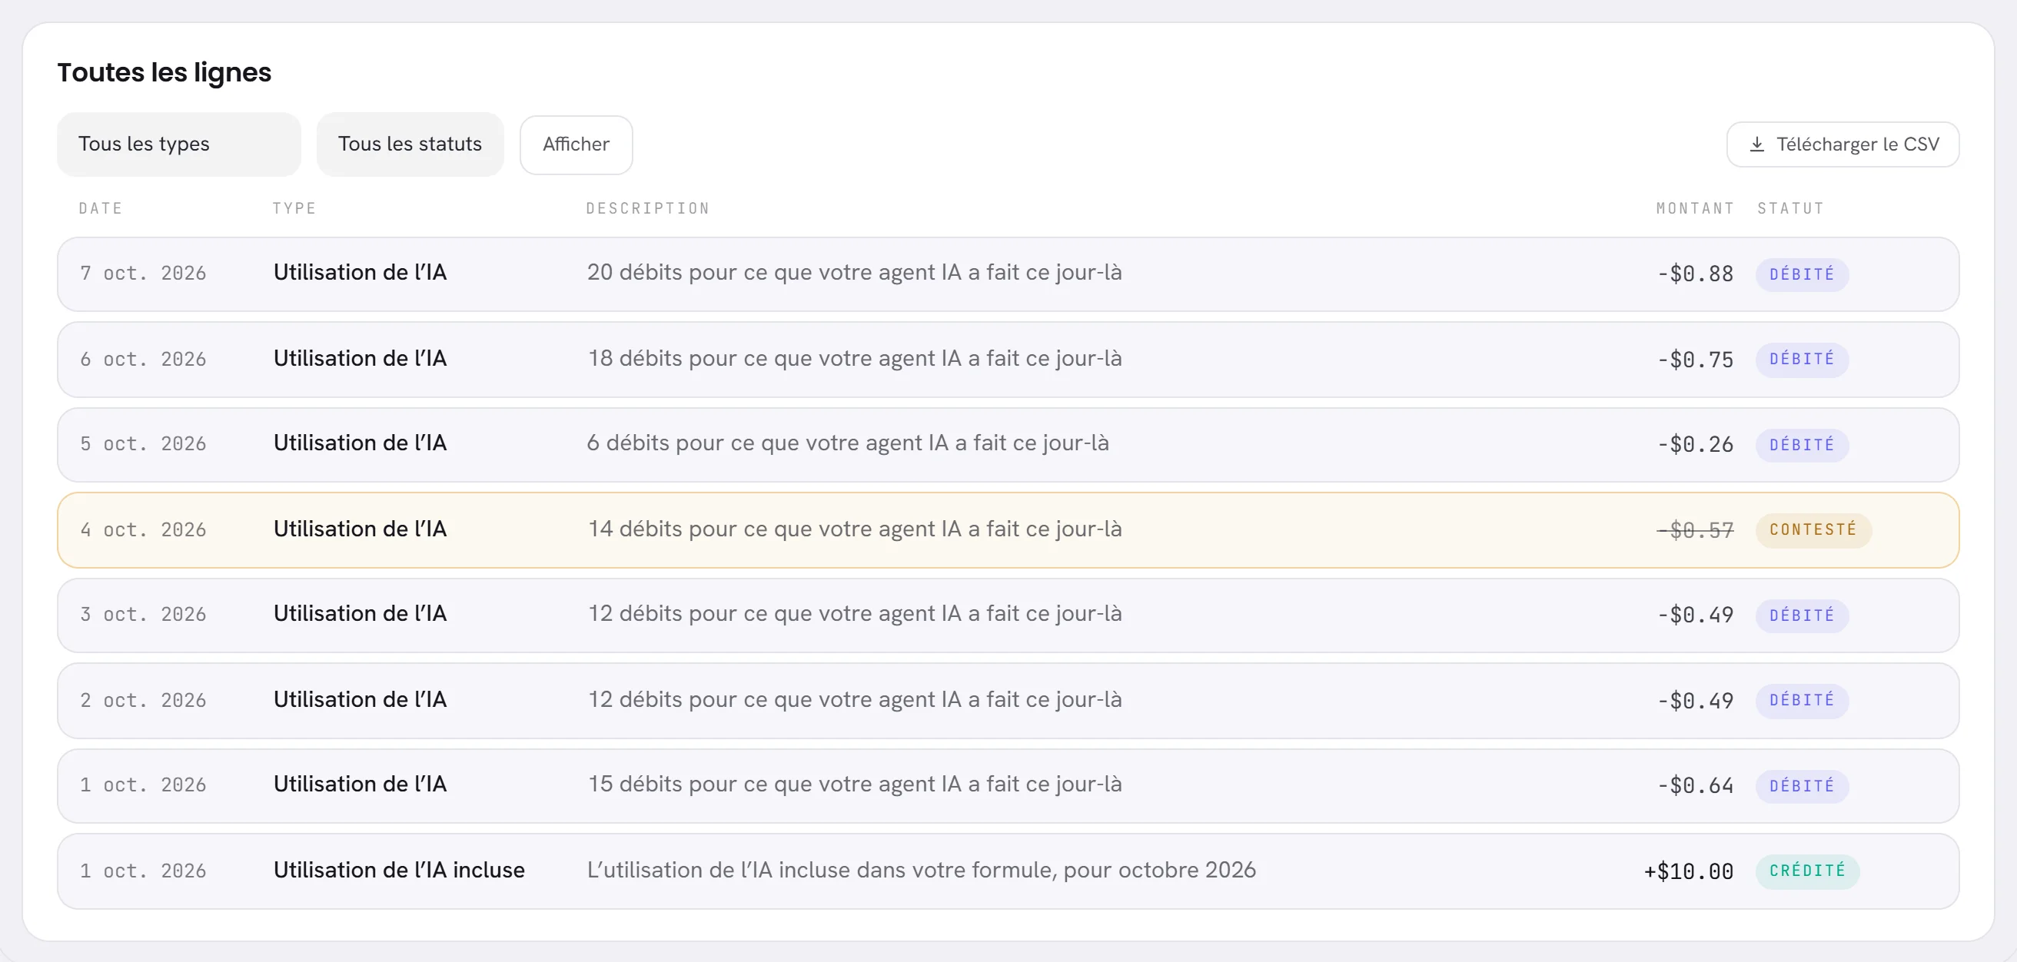Click the MONTANT column header
The width and height of the screenshot is (2017, 962).
[x=1695, y=208]
